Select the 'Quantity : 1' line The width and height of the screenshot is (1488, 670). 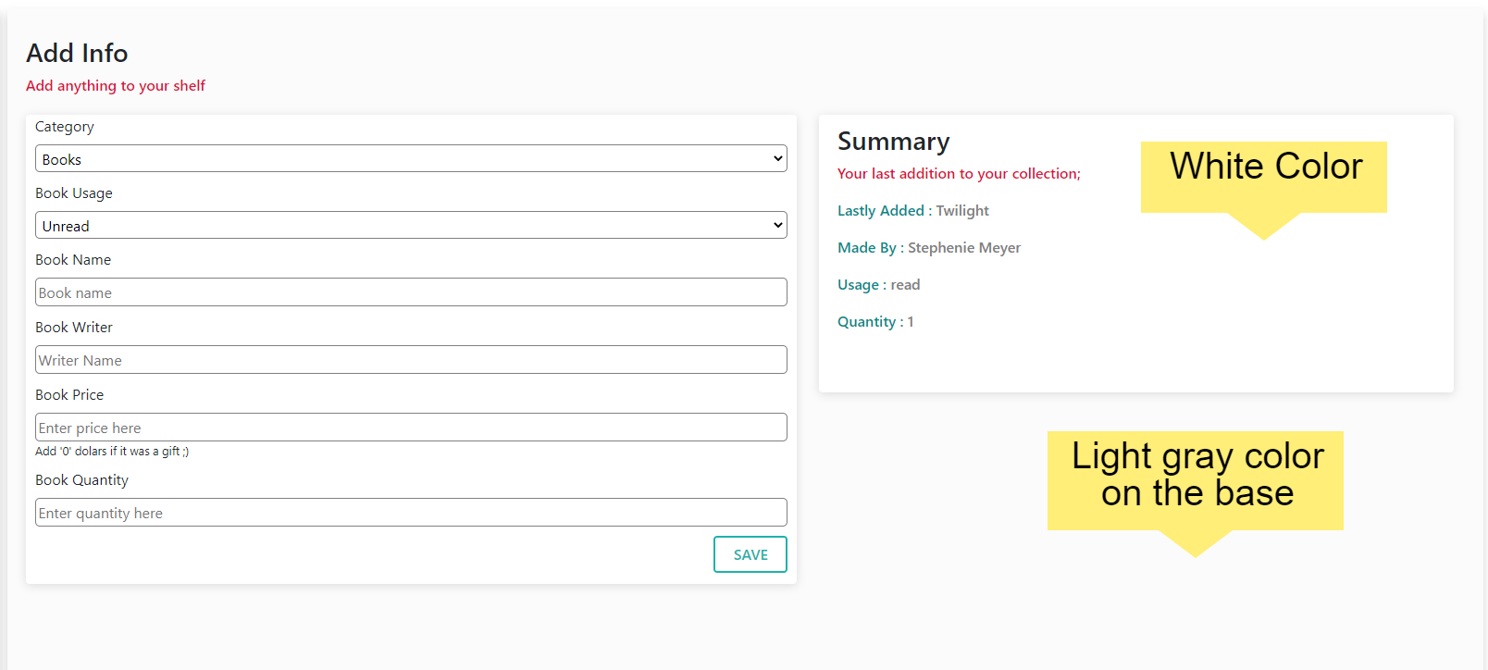[x=875, y=322]
